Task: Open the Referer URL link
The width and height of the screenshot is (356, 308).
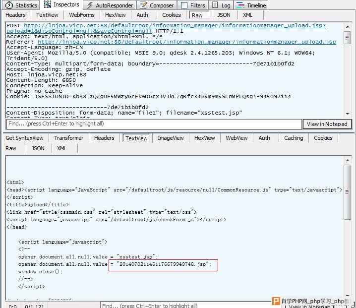Action: point(187,42)
